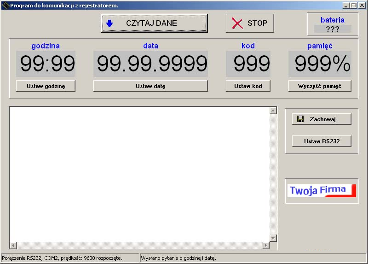Viewport: 368px width, 264px height.
Task: Click the Twoja Firma logo
Action: pyautogui.click(x=322, y=190)
